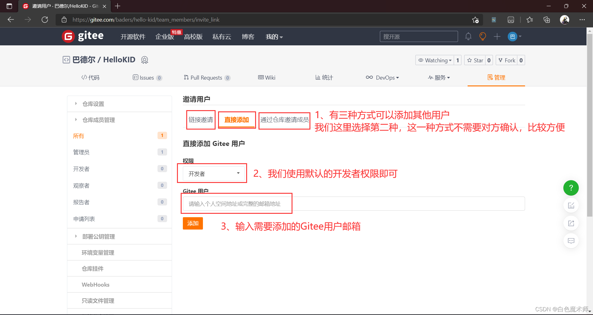The height and width of the screenshot is (315, 593).
Task: Click the orange 添加 button
Action: [x=193, y=223]
